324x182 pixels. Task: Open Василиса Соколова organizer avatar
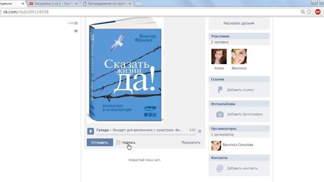tap(216, 146)
